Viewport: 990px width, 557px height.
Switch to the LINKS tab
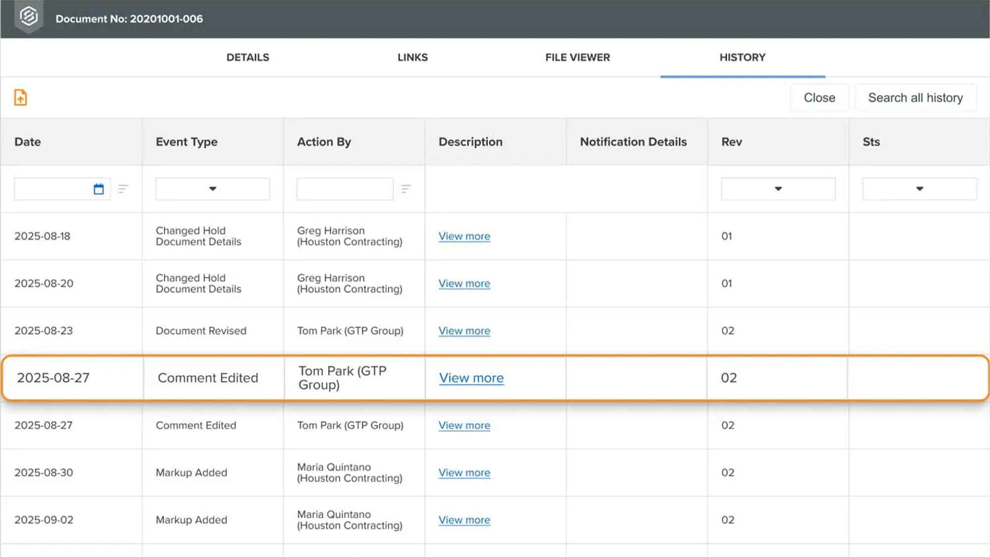click(x=412, y=57)
